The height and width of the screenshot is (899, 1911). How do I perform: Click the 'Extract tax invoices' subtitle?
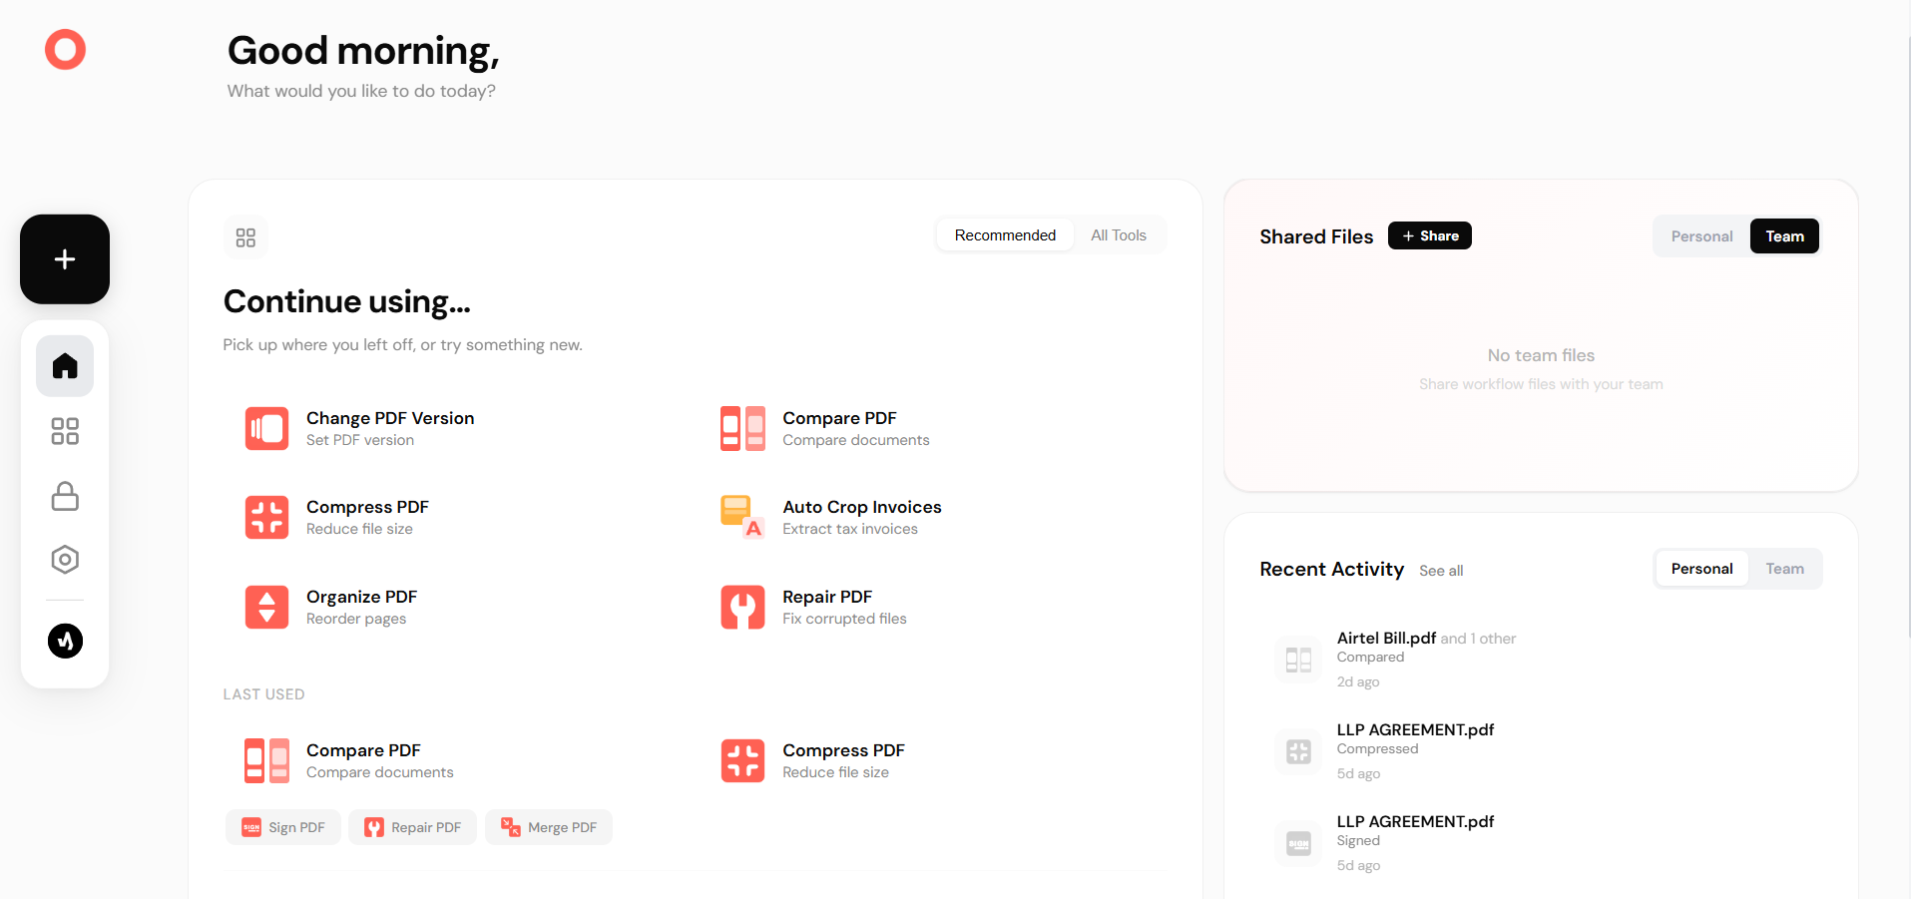(x=850, y=529)
